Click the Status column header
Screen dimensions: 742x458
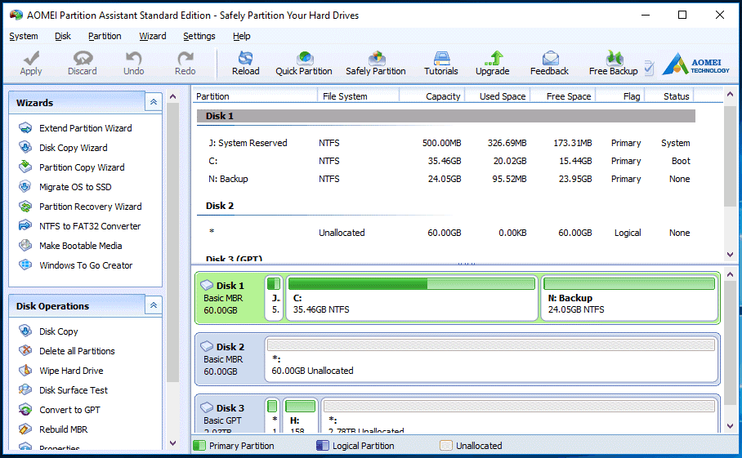(x=670, y=96)
